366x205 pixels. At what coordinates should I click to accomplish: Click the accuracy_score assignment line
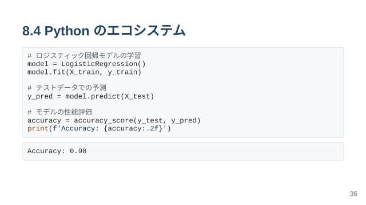point(114,121)
